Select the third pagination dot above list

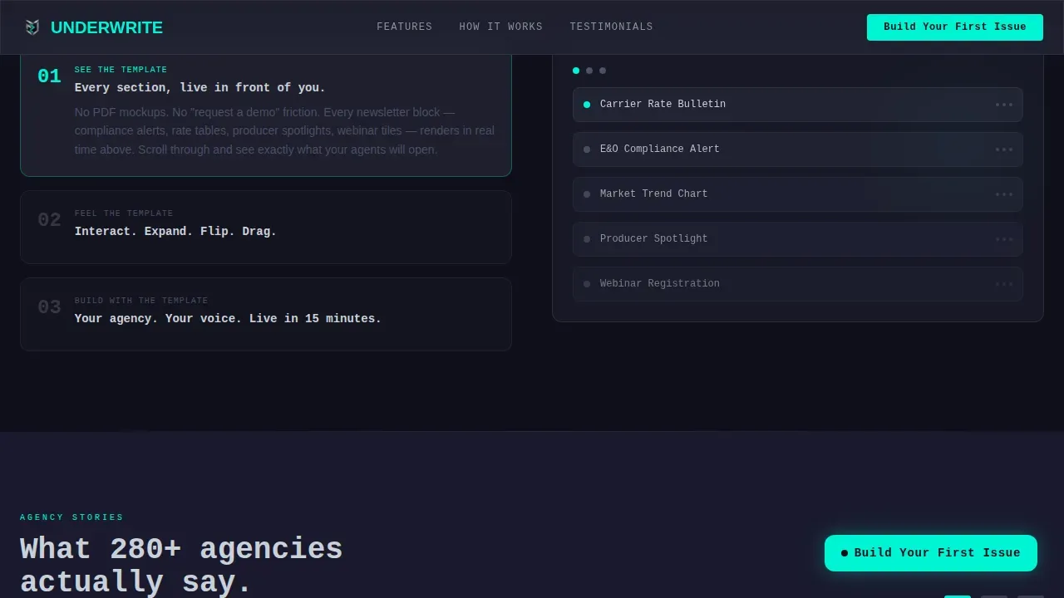(603, 71)
